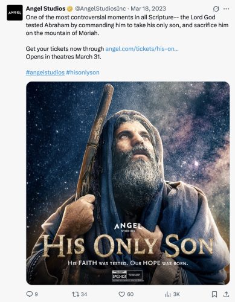The height and width of the screenshot is (302, 235).
Task: Click the reply comment icon
Action: 30,294
